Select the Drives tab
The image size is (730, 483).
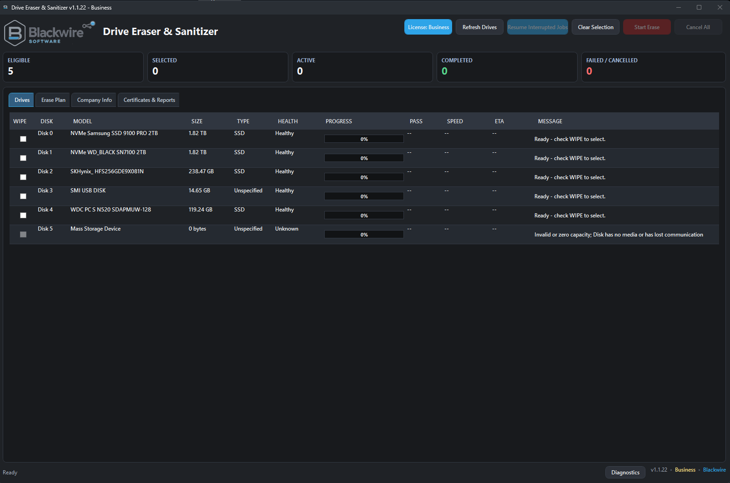point(22,100)
